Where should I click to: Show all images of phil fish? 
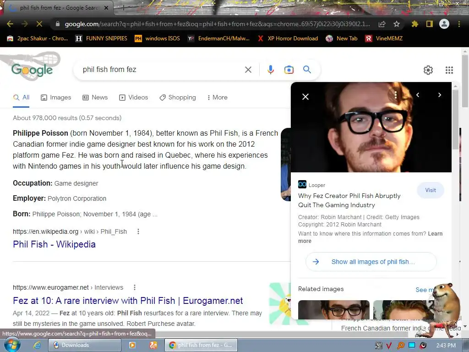371,262
